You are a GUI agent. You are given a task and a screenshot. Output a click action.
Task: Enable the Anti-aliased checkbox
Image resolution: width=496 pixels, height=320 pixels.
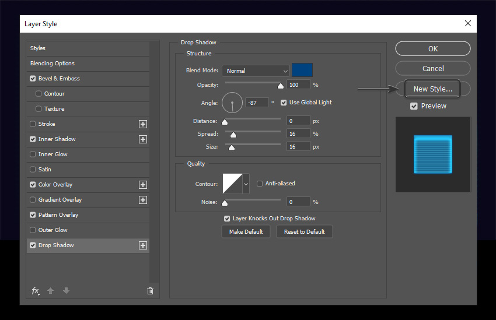click(260, 184)
